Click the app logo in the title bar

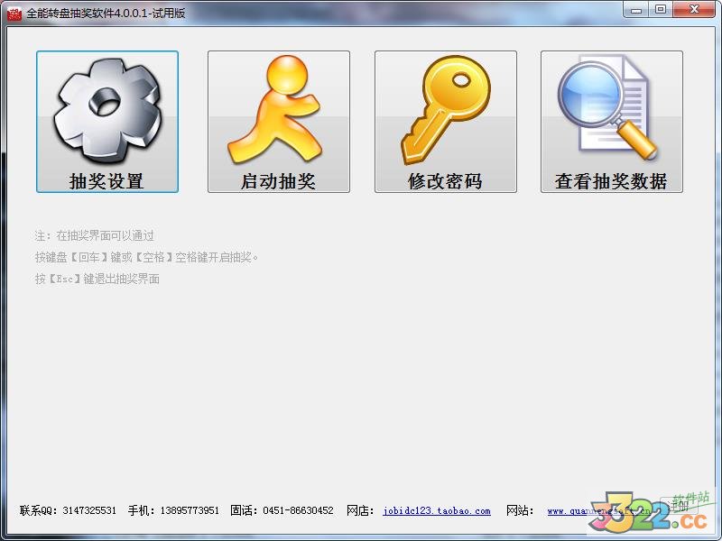point(13,9)
